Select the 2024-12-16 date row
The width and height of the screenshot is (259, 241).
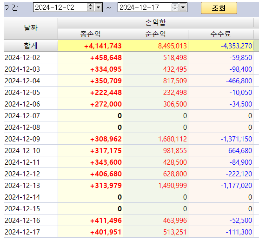point(22,221)
